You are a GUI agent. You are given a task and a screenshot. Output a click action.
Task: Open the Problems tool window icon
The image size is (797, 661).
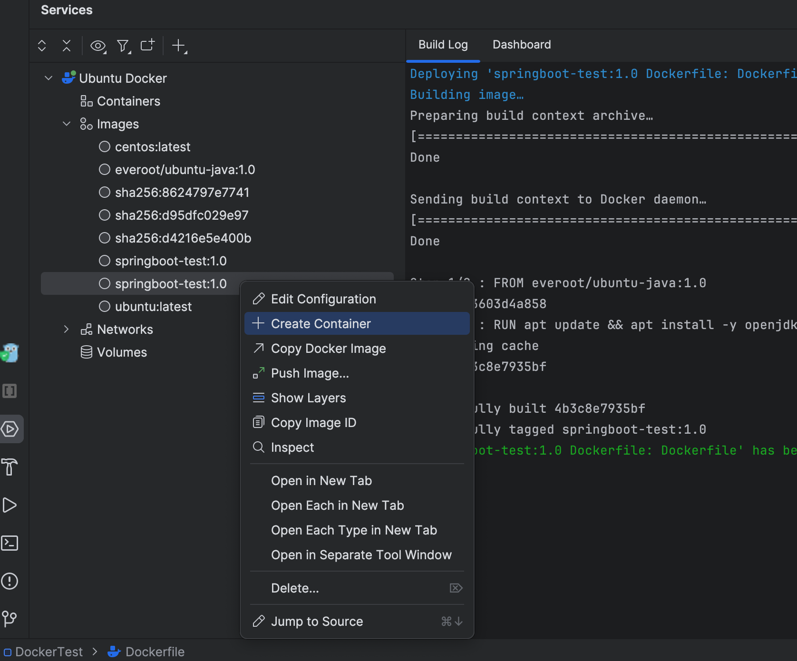pos(10,581)
